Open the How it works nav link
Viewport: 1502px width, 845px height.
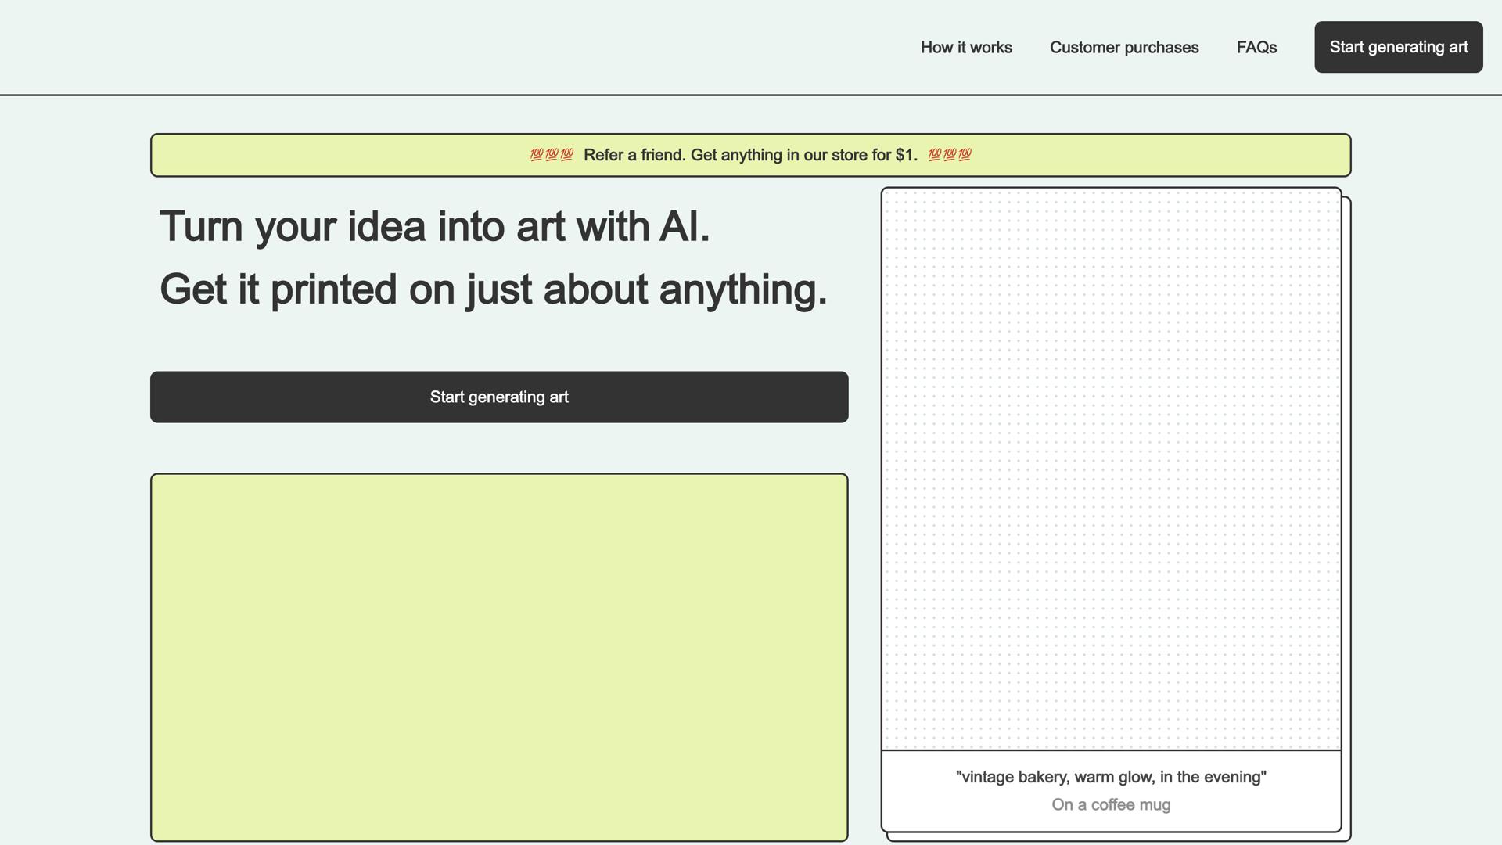point(966,48)
